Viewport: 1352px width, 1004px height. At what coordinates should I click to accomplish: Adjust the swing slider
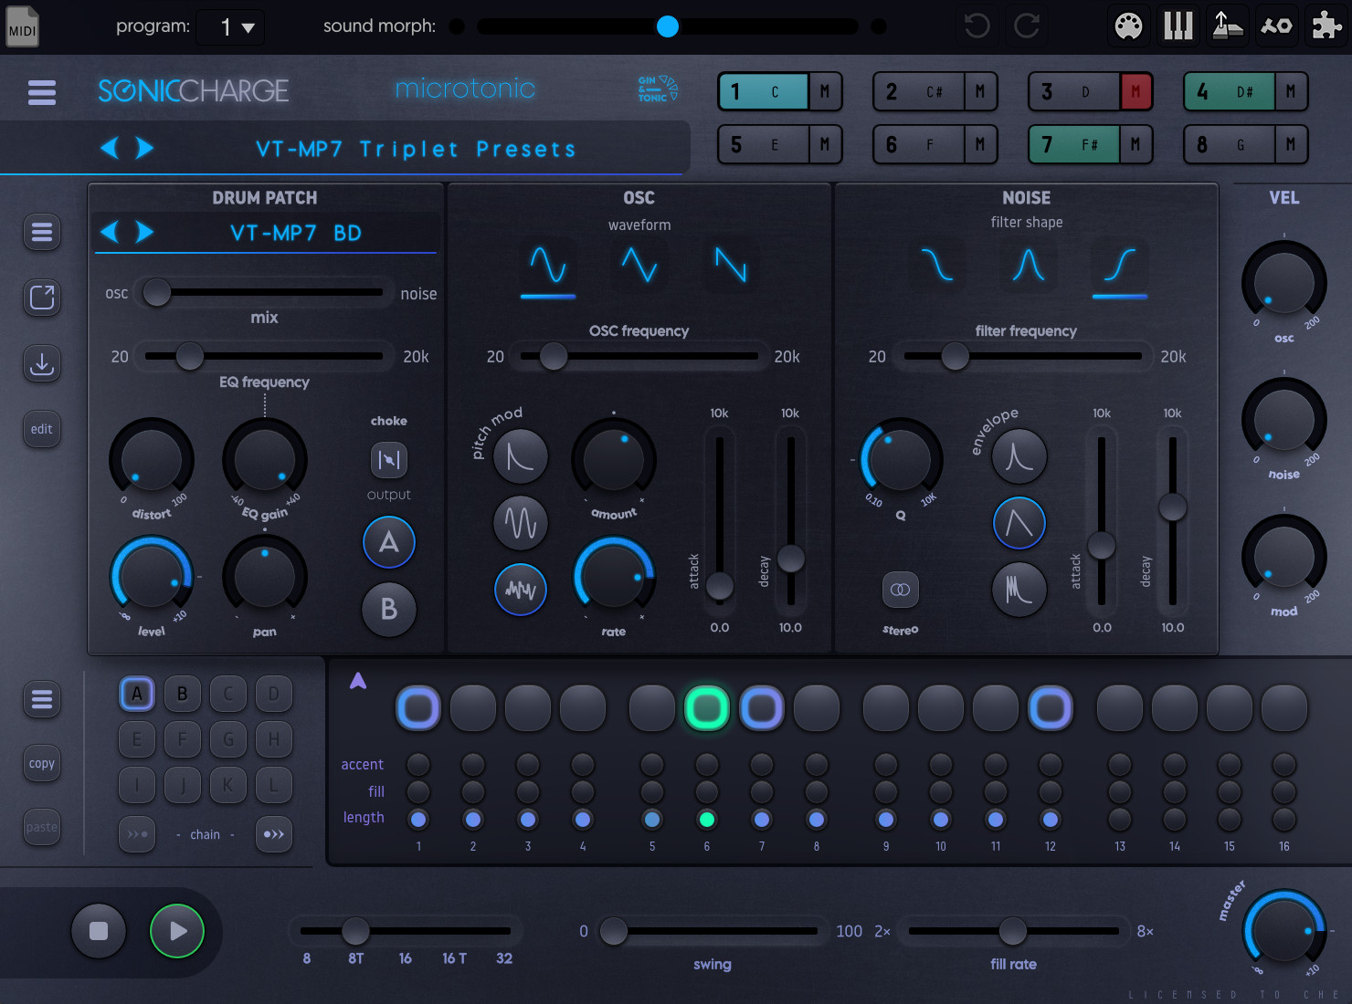click(x=713, y=931)
